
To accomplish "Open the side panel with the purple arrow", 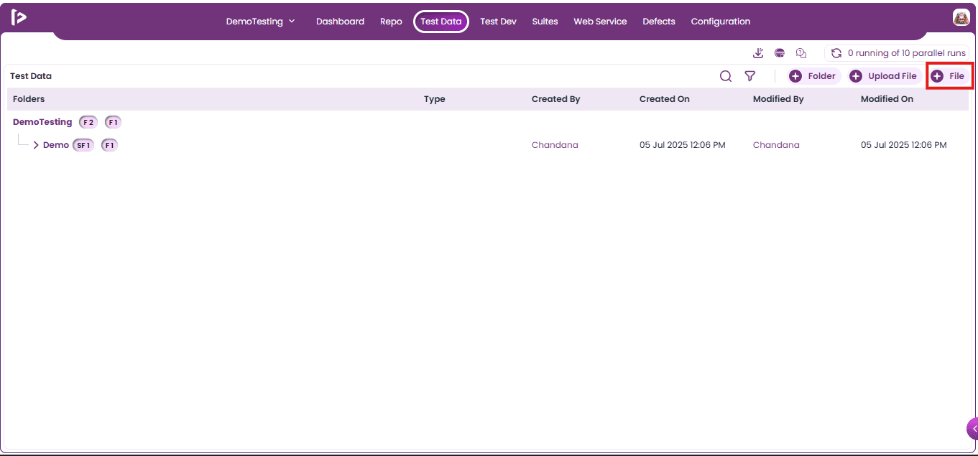I will 972,429.
